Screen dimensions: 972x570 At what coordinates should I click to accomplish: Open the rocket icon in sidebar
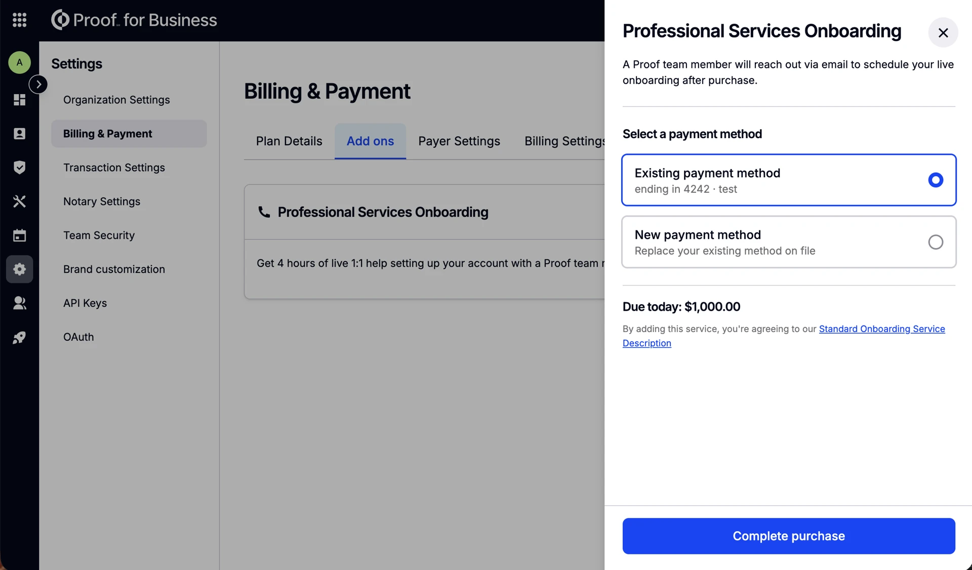tap(19, 337)
